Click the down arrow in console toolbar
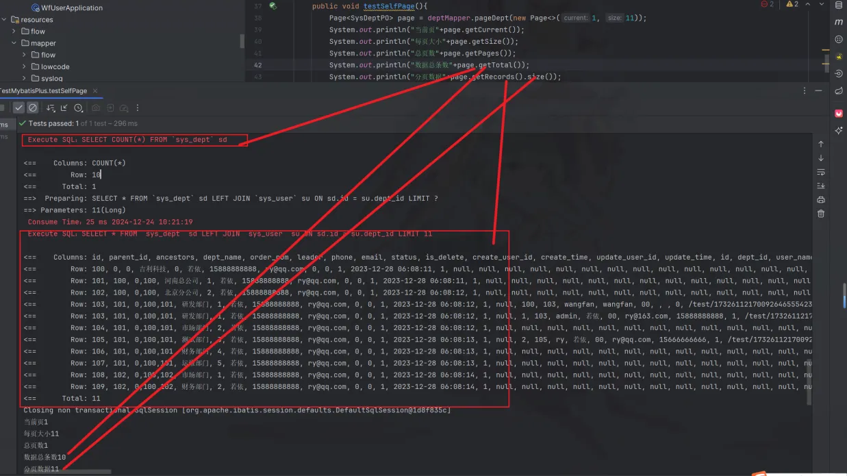847x476 pixels. tap(821, 158)
